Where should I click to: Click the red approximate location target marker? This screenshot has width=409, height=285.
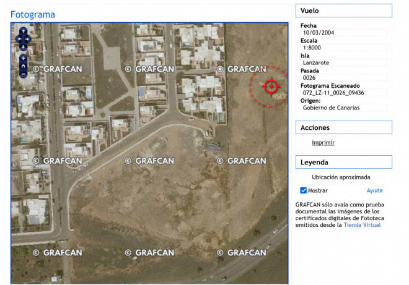(x=270, y=87)
